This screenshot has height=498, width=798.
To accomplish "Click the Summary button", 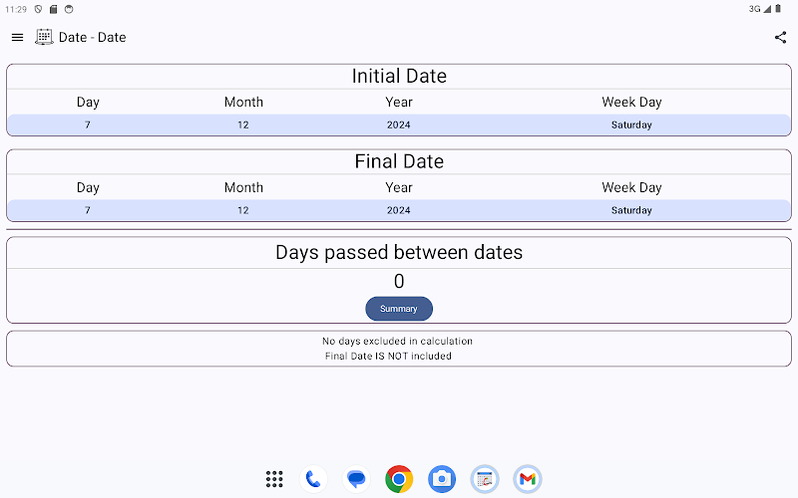I will coord(399,309).
